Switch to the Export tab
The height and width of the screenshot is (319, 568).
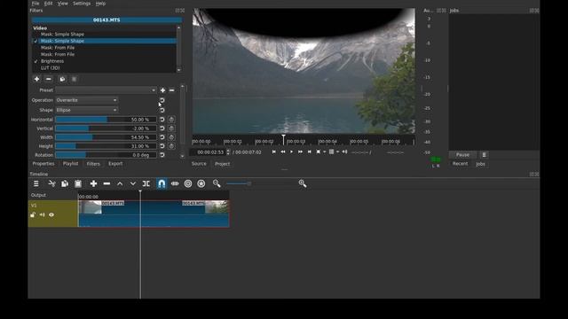[115, 164]
